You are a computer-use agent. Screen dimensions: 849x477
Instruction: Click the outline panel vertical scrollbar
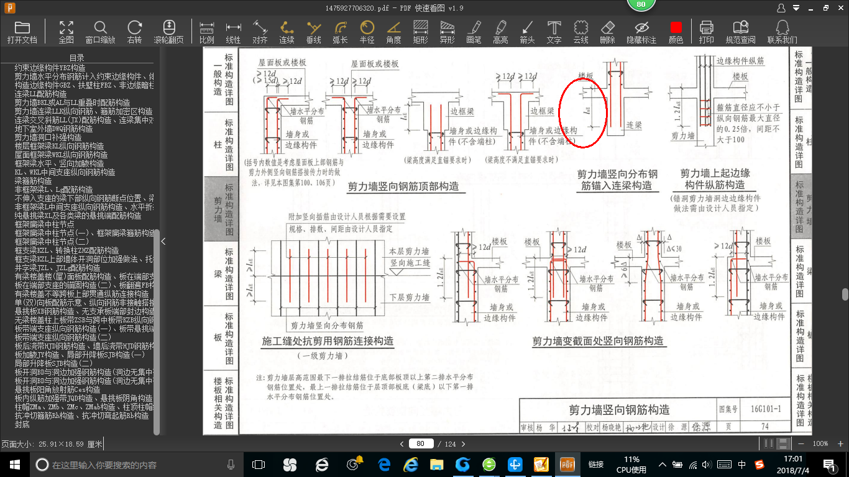coord(157,332)
